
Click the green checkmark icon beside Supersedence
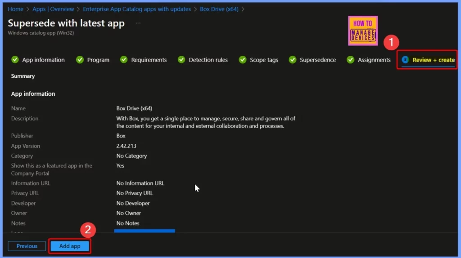293,60
